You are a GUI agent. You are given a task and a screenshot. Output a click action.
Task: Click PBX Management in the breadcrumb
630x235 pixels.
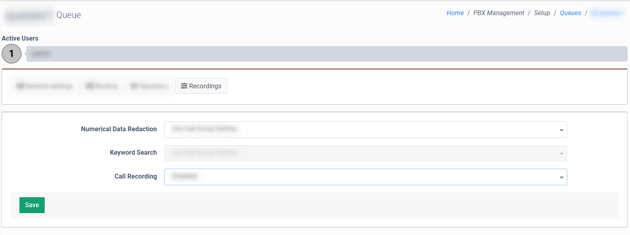click(499, 13)
